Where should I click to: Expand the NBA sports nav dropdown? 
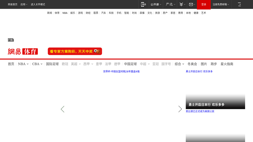pyautogui.click(x=23, y=64)
